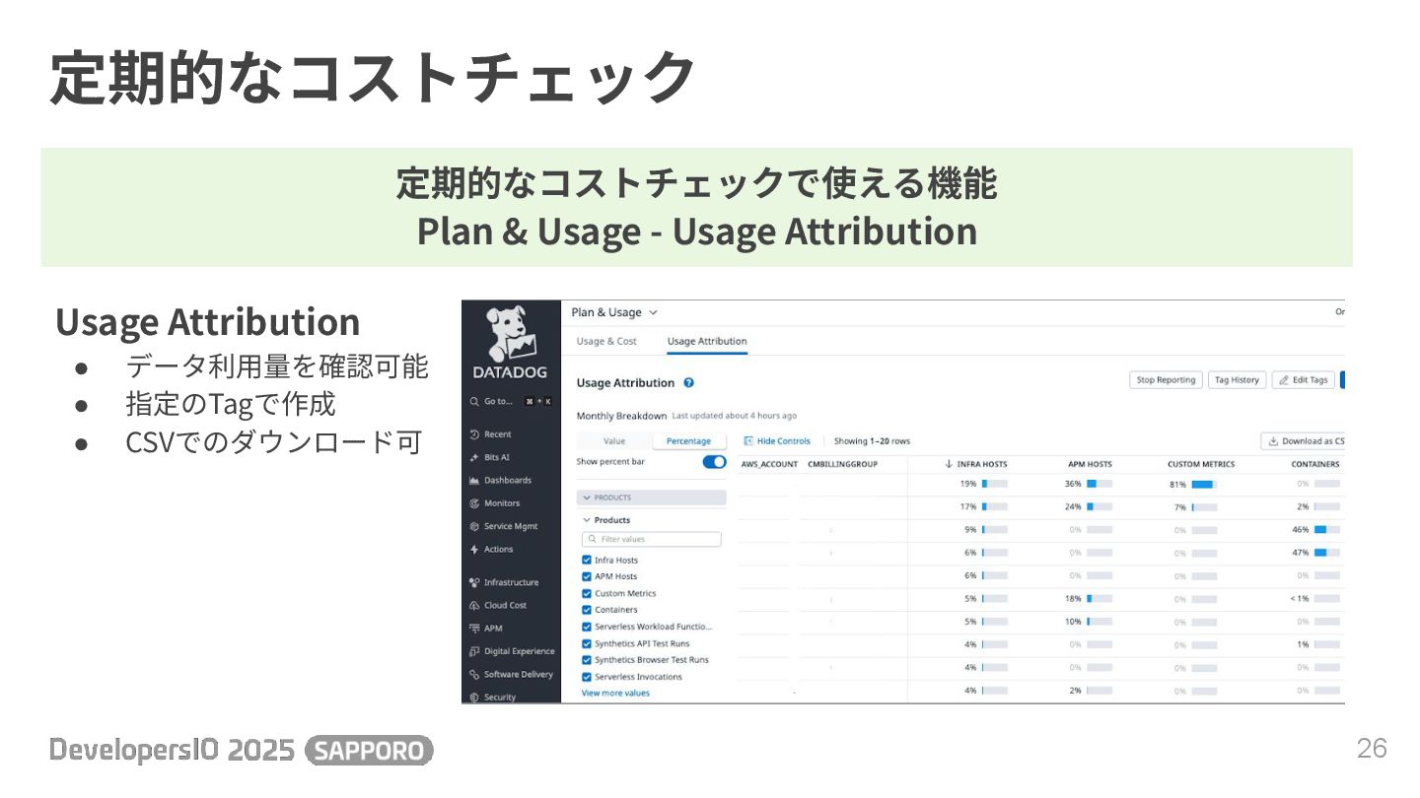The image size is (1420, 798).
Task: Click the Go to search magnifier icon
Action: click(475, 402)
